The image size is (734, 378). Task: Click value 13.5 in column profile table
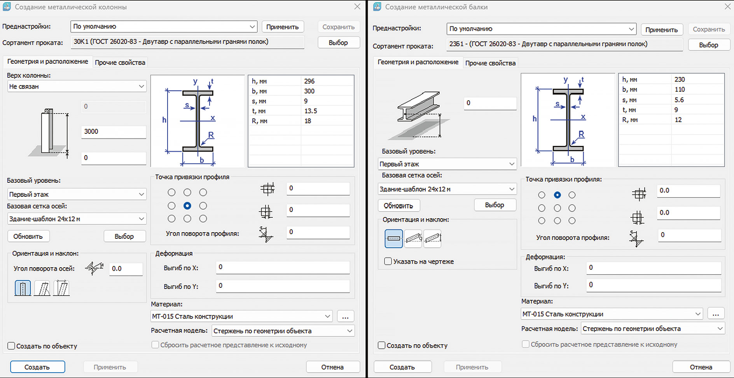311,111
